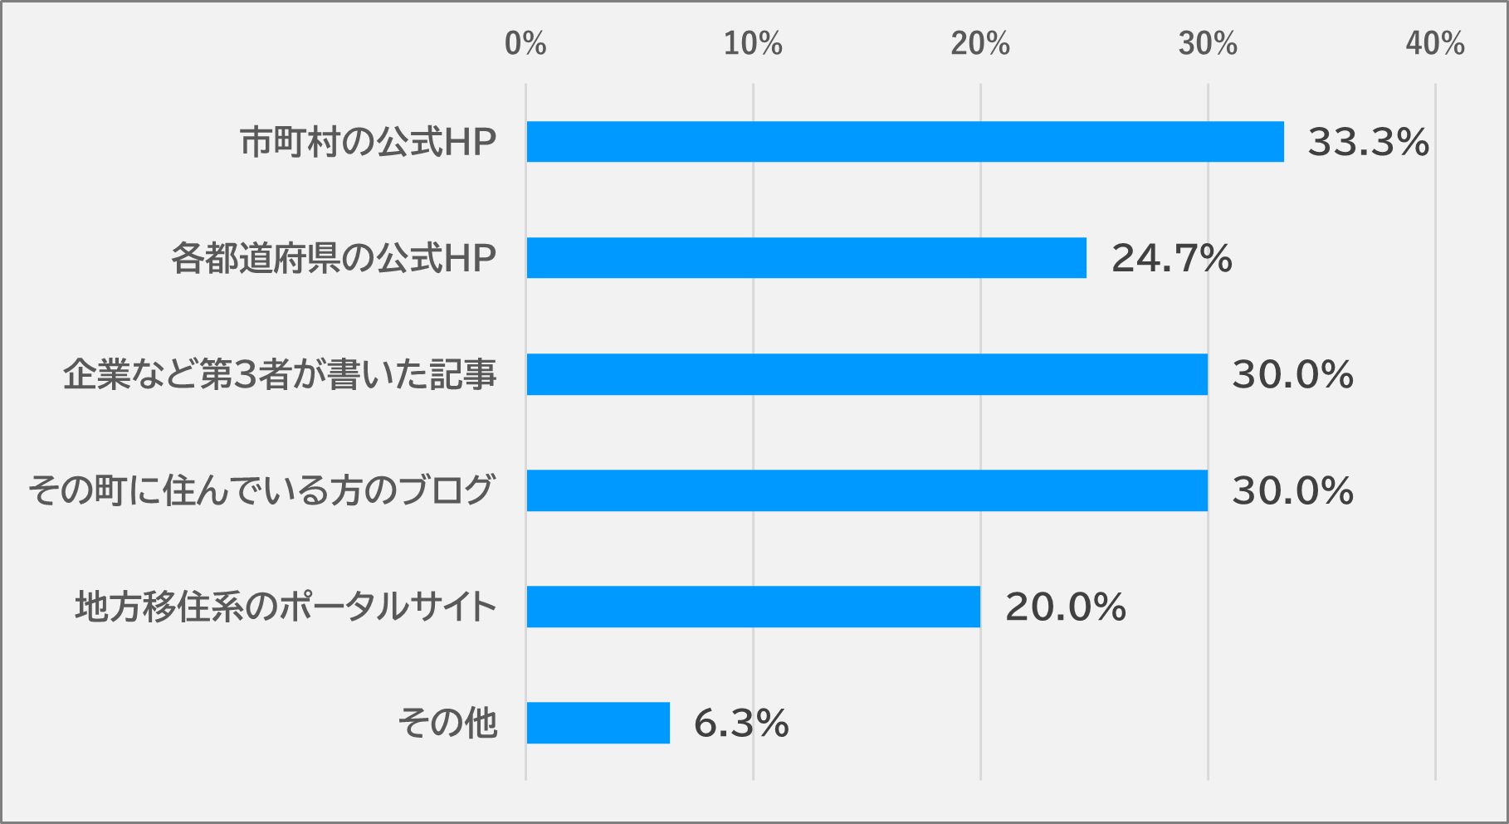Image resolution: width=1509 pixels, height=824 pixels.
Task: Click the 地方移住系のポータルサイト bar
Action: (753, 607)
